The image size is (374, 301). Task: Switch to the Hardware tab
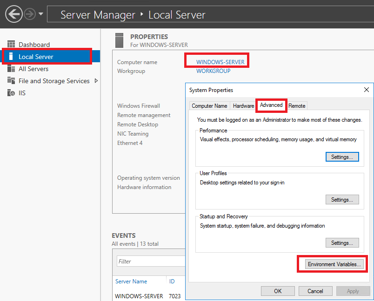pos(244,106)
